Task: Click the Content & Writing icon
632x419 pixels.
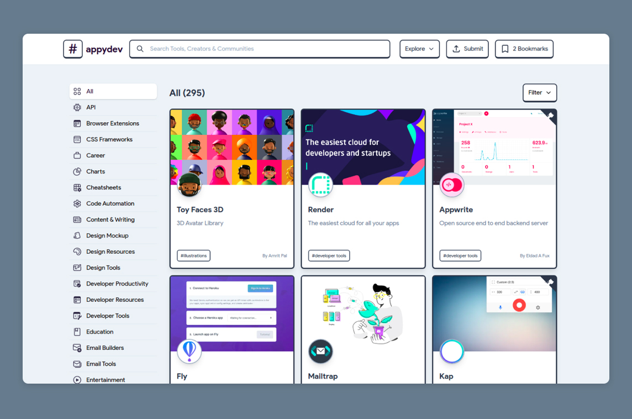Action: [77, 220]
